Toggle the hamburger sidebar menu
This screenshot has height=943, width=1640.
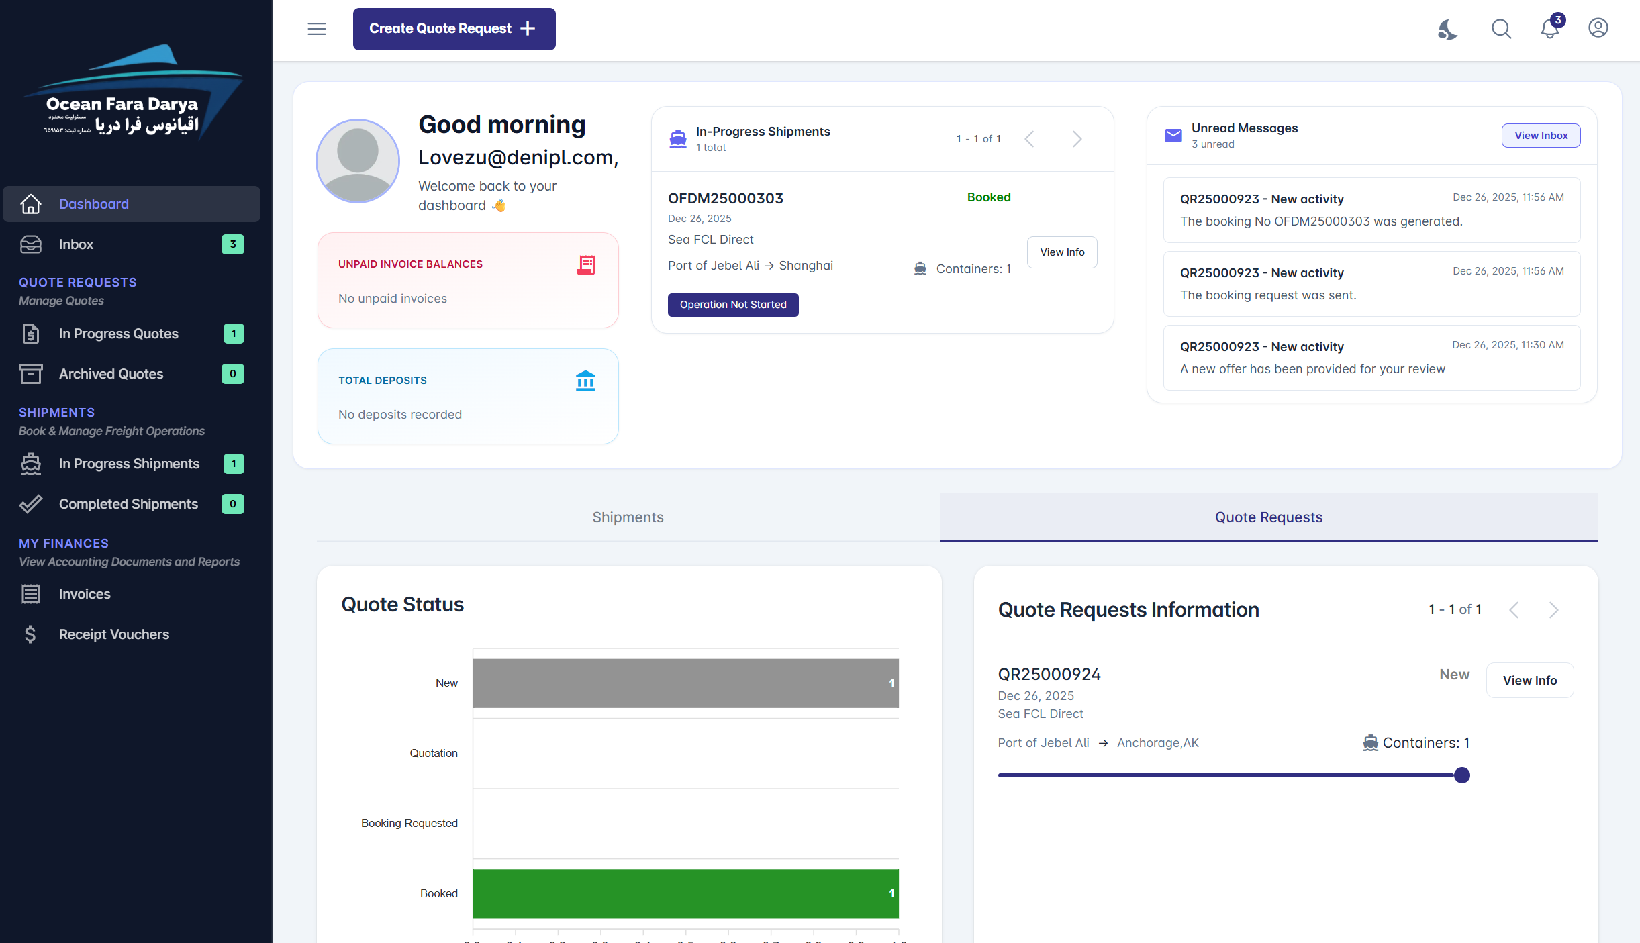[316, 29]
